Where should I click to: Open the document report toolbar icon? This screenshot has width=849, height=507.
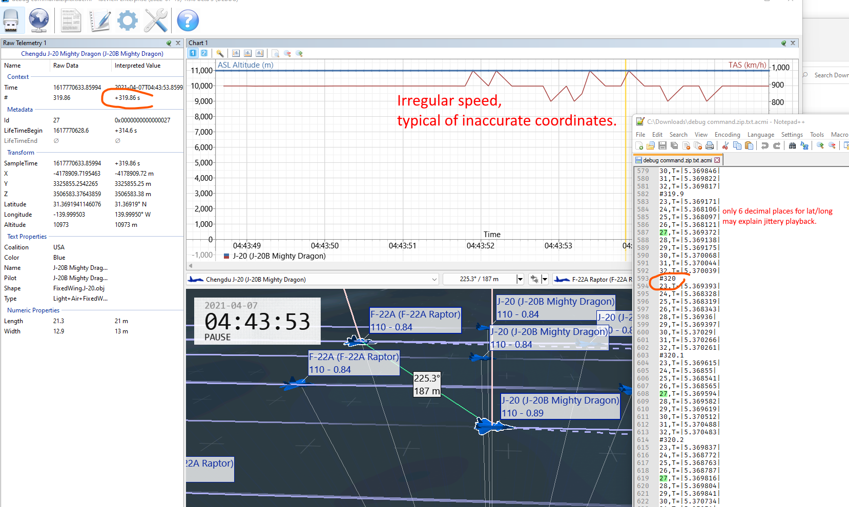[71, 20]
